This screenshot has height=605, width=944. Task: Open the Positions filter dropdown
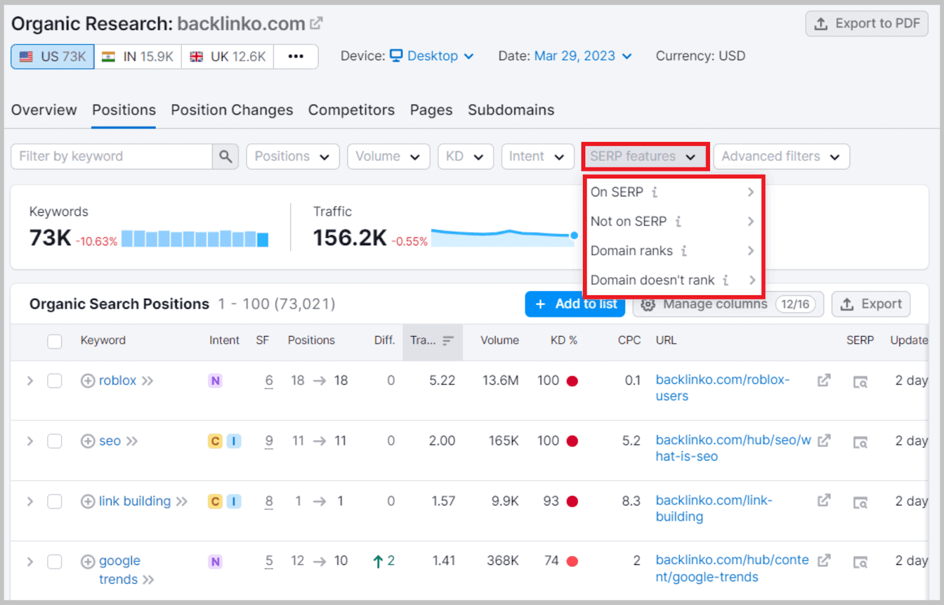(x=293, y=156)
